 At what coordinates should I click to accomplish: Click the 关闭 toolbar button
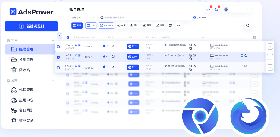point(121,26)
